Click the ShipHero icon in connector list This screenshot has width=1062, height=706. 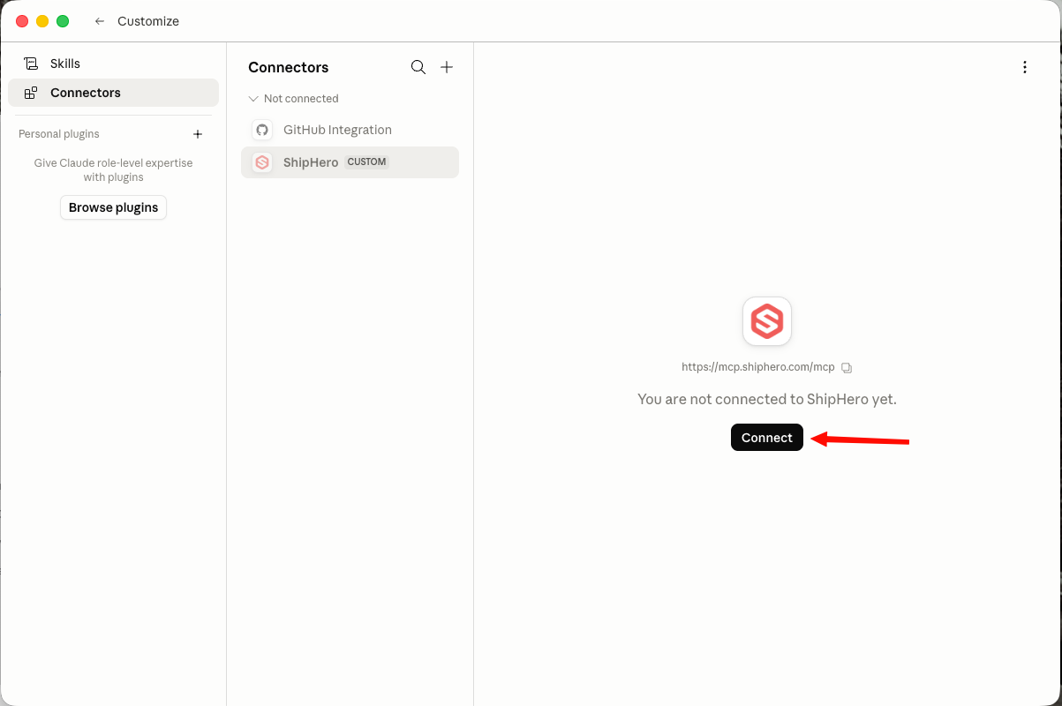(x=262, y=162)
